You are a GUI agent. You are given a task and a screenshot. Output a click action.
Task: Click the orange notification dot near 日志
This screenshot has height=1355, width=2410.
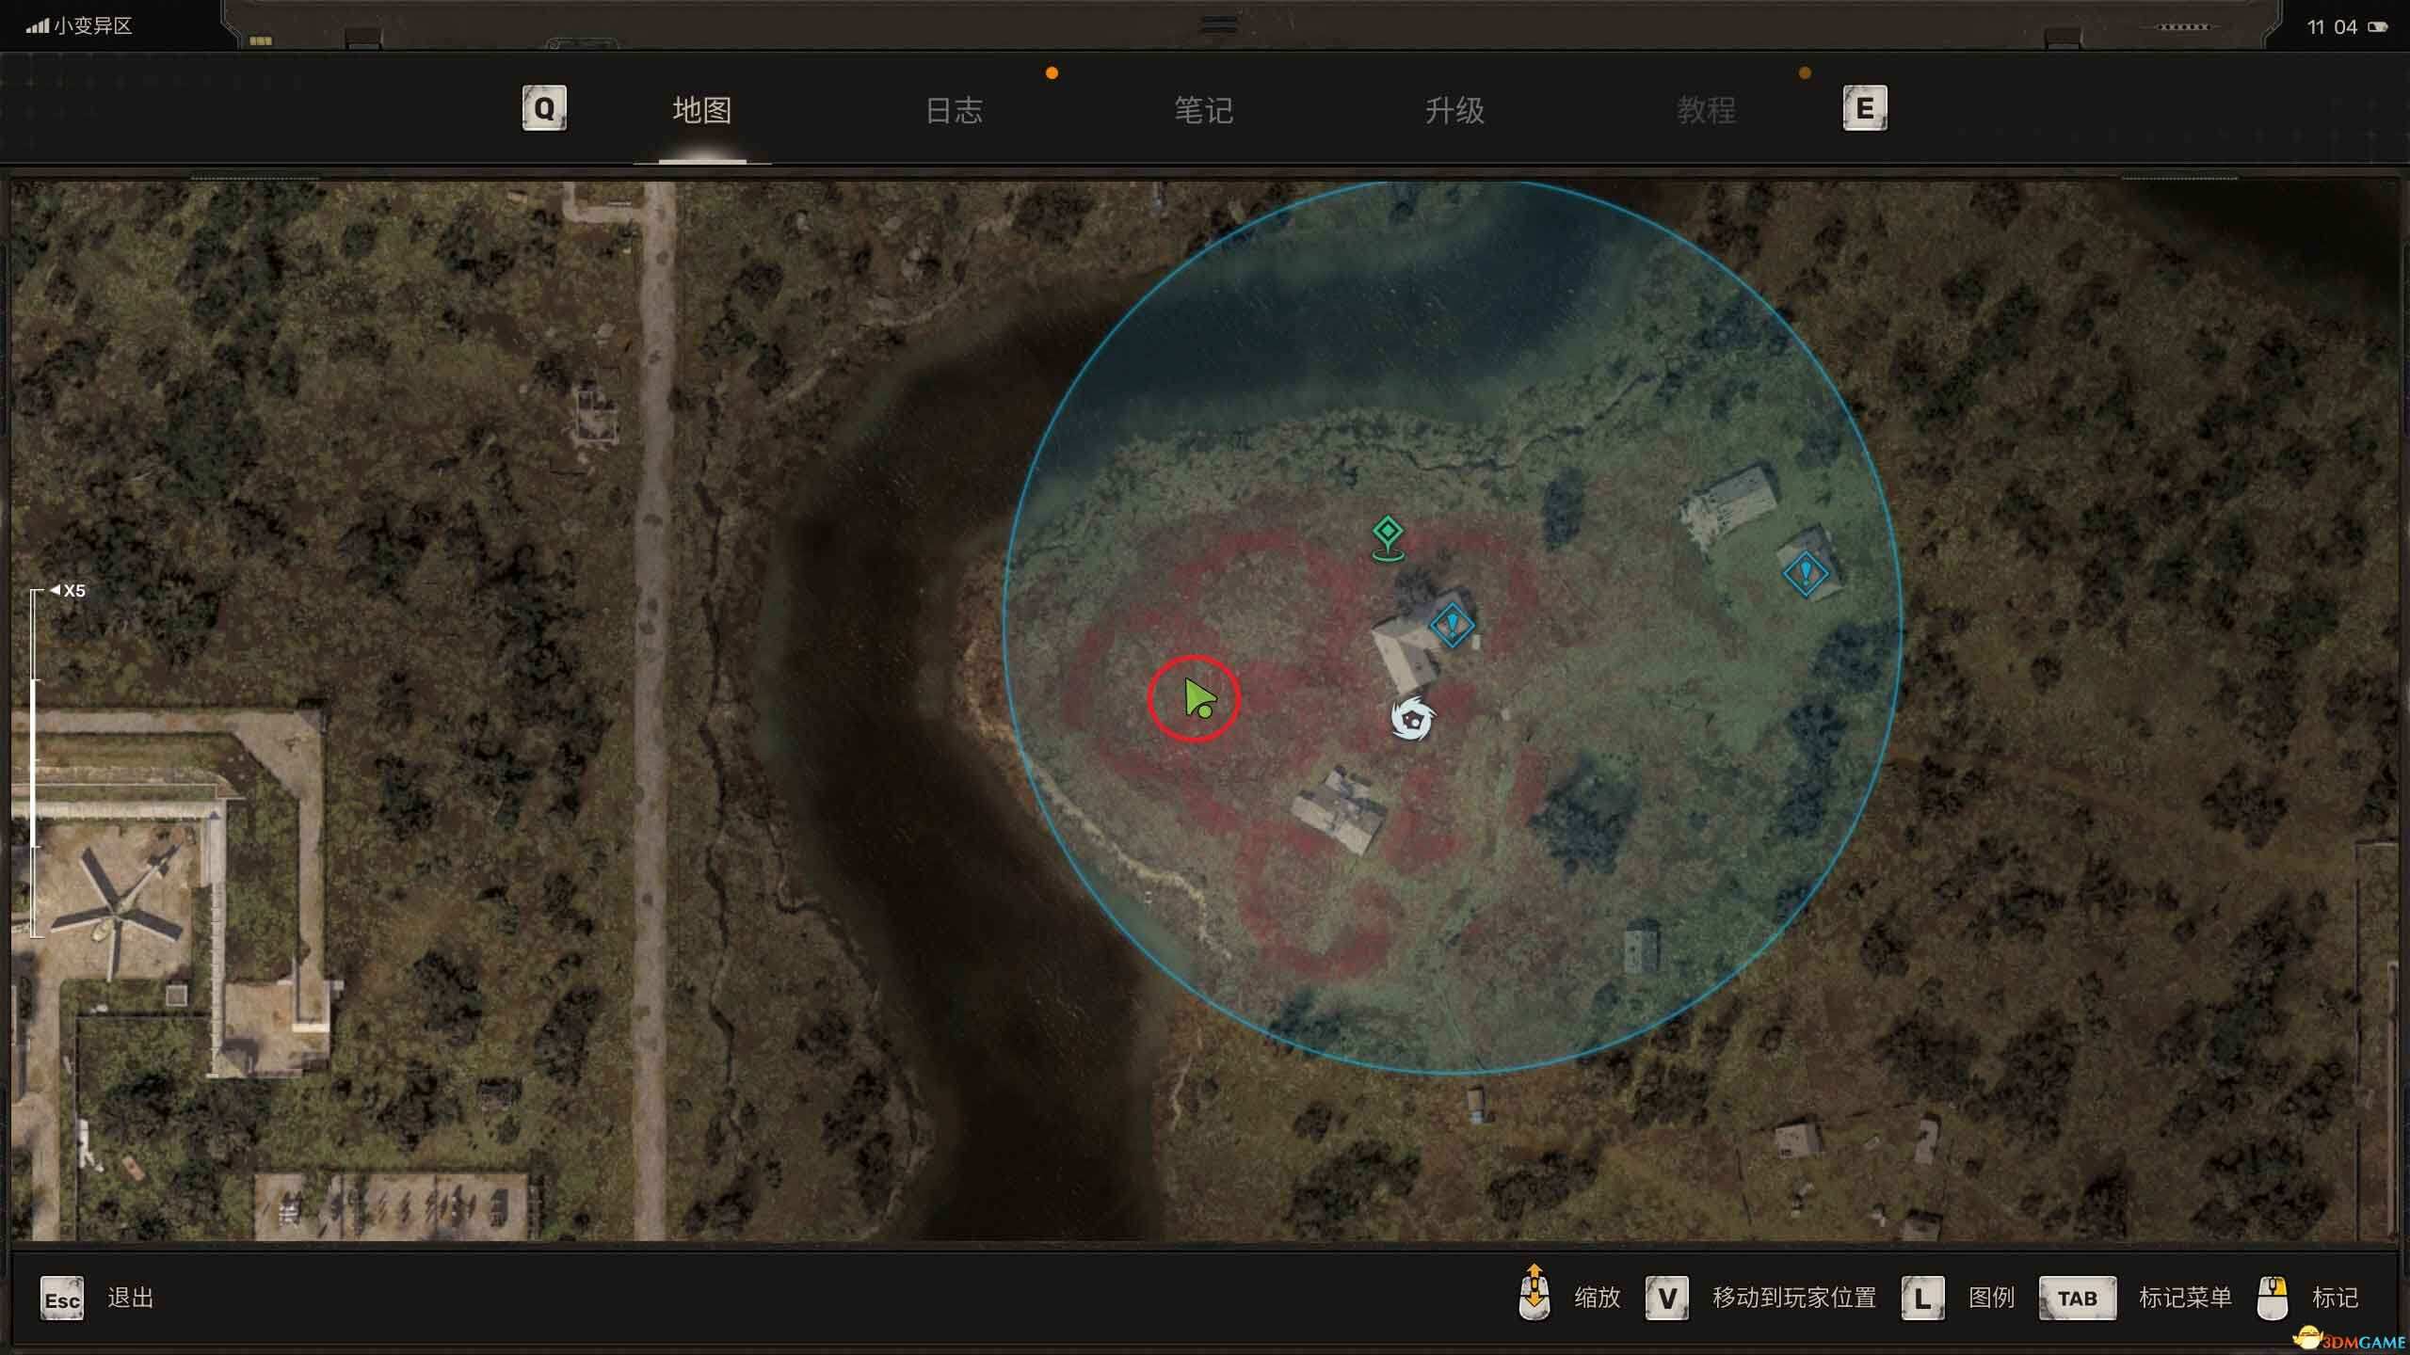tap(1052, 73)
